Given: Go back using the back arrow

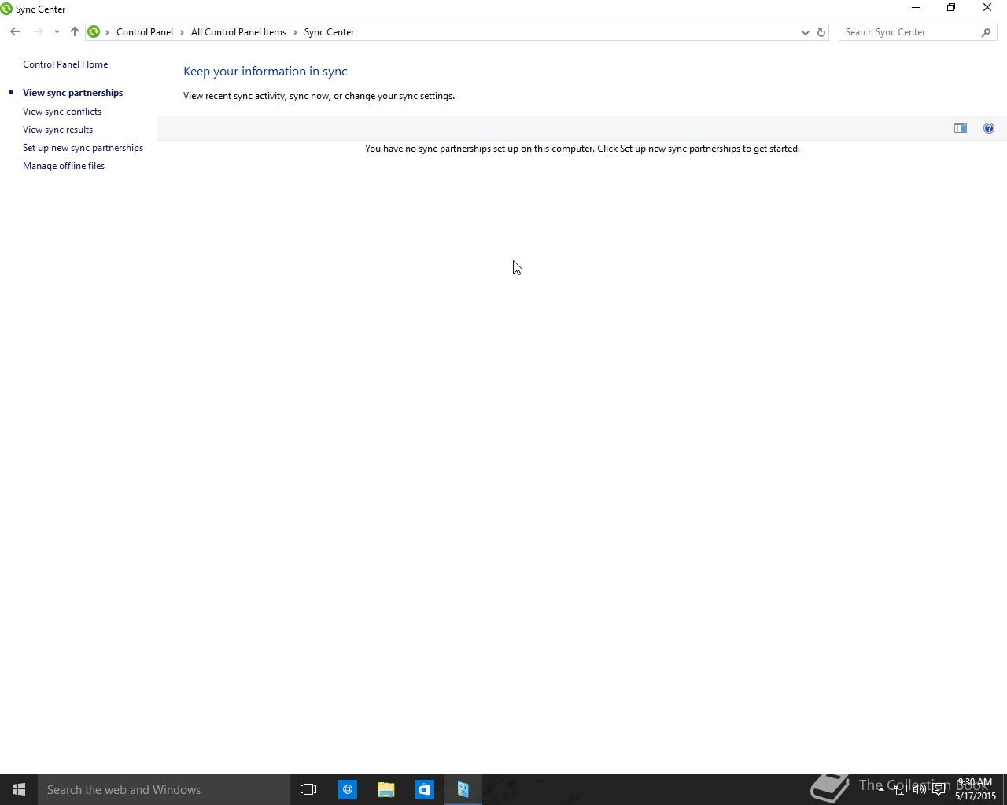Looking at the screenshot, I should [x=15, y=32].
